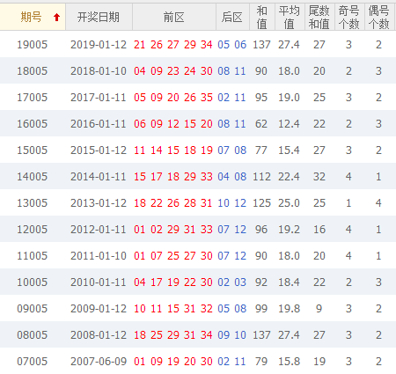Click draw date 2010-01-11

(x=99, y=282)
